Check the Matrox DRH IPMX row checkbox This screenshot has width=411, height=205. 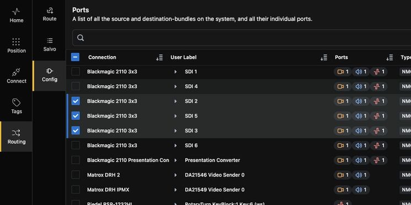[75, 190]
